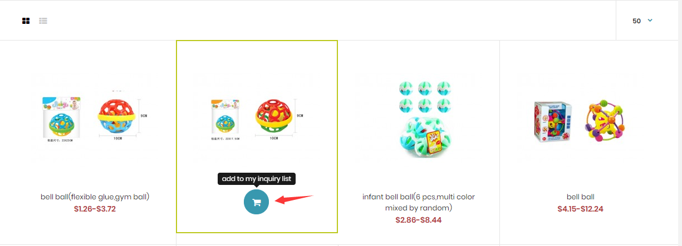The height and width of the screenshot is (246, 682).
Task: Click the teal shopping cart button
Action: 256,202
